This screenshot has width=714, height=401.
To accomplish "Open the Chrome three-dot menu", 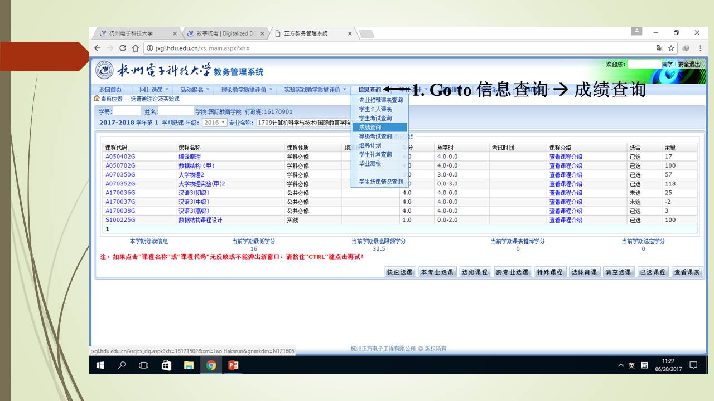I will coord(700,48).
